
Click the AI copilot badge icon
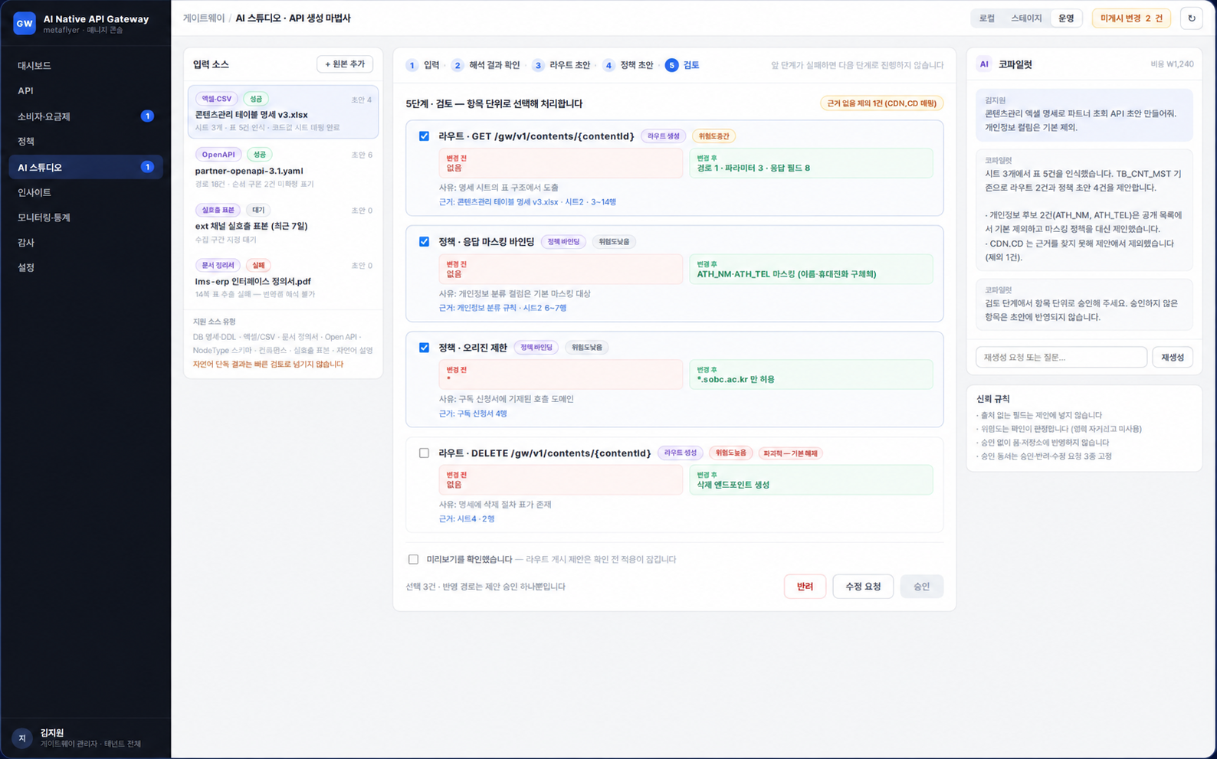984,64
